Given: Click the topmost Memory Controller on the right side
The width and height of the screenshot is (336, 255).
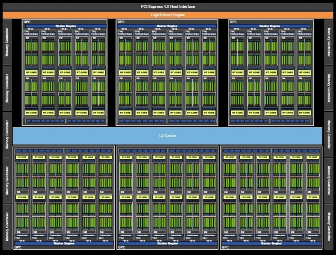Looking at the screenshot, I should point(329,42).
